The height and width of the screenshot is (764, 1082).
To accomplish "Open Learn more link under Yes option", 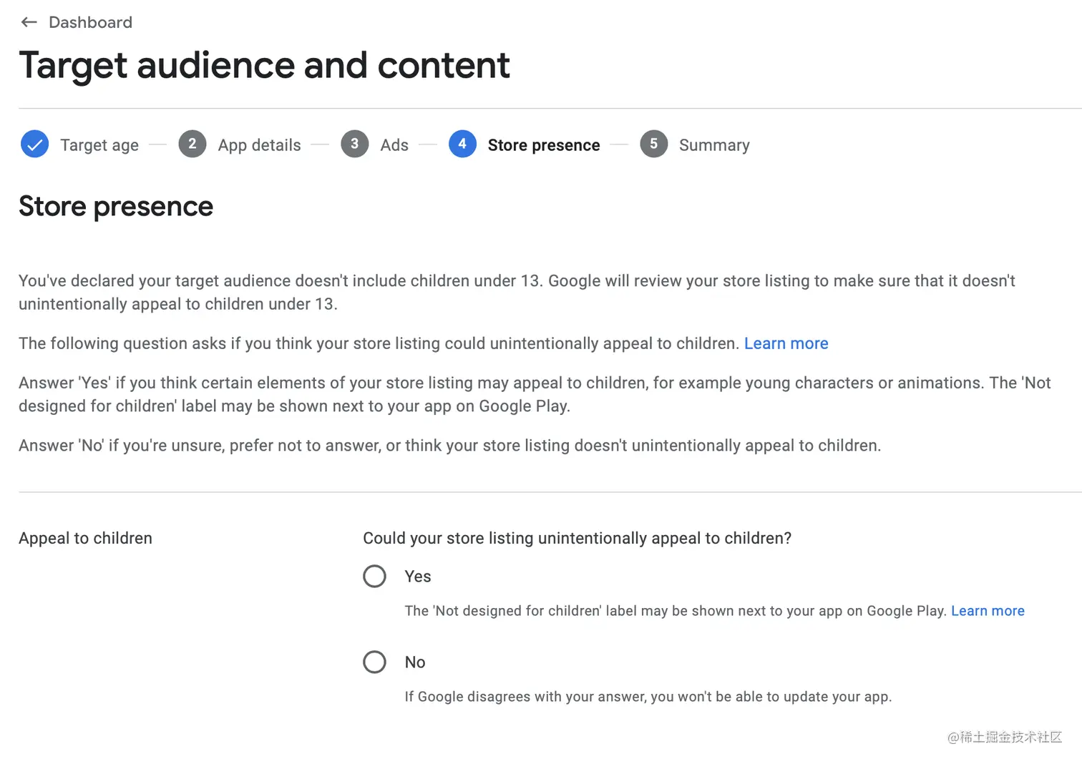I will 988,611.
